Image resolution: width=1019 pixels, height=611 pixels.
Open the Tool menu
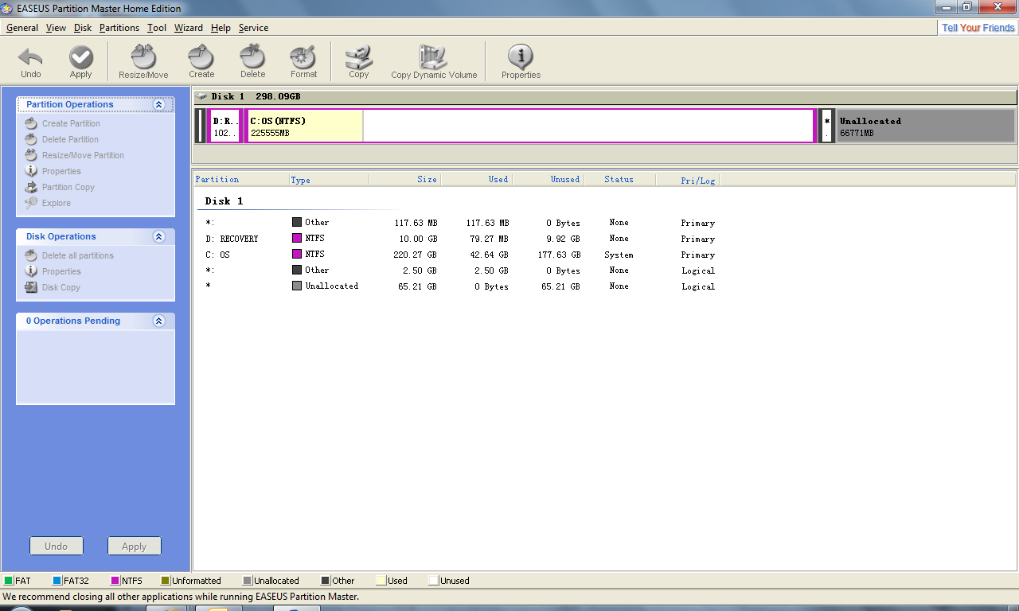(x=157, y=28)
